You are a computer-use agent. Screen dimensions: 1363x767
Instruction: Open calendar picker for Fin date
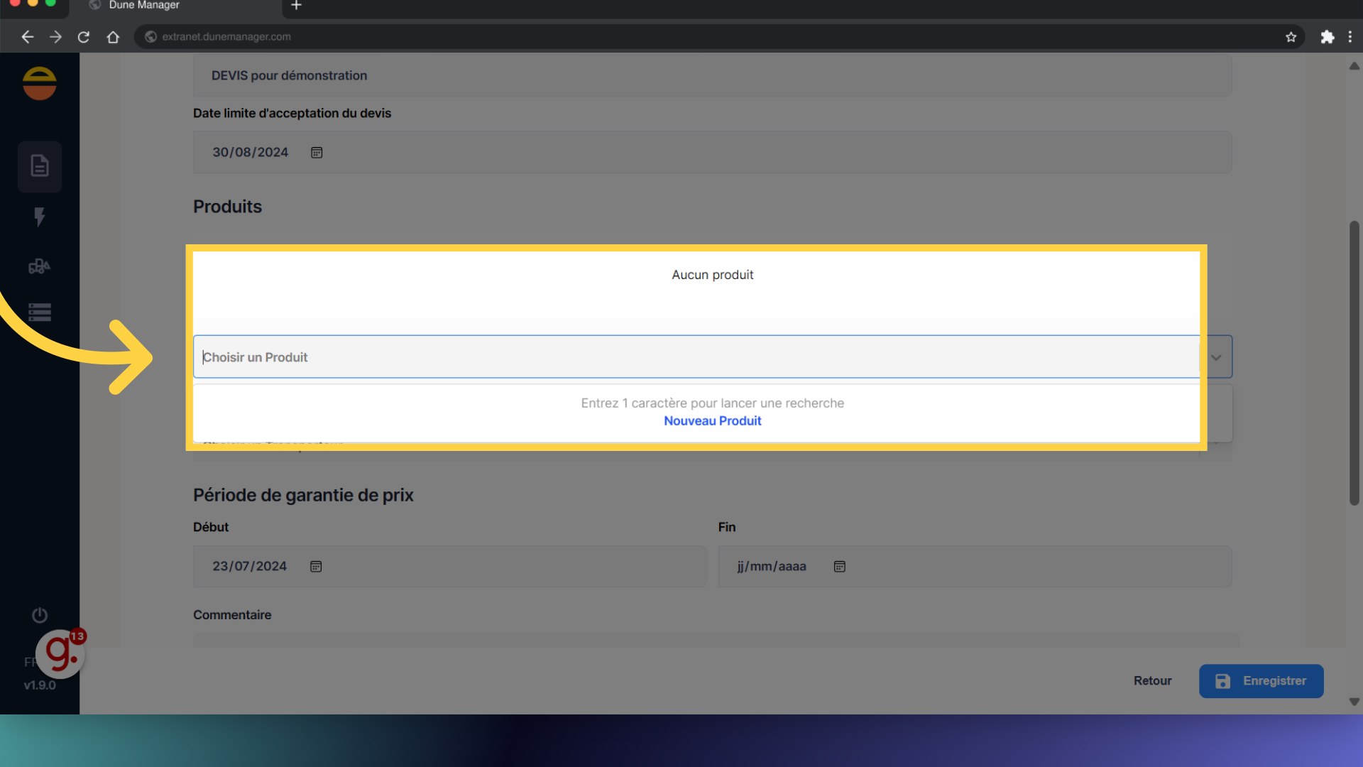840,567
